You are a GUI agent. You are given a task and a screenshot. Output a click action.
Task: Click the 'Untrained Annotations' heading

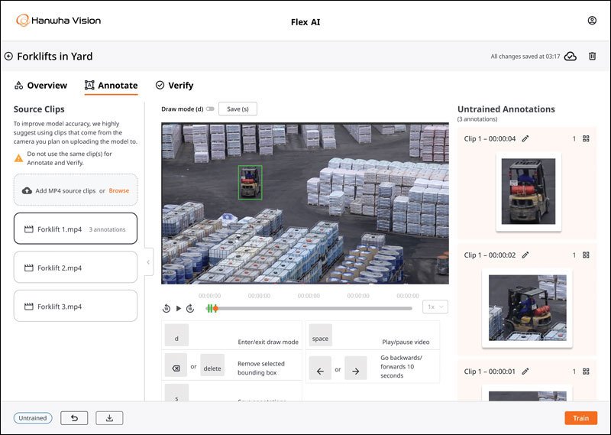click(x=506, y=109)
